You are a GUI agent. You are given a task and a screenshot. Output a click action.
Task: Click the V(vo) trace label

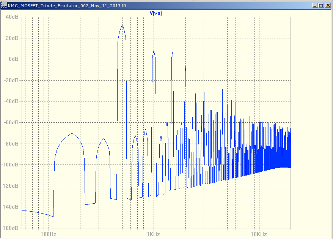(156, 13)
